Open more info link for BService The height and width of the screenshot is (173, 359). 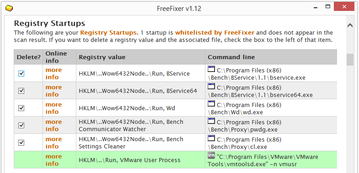(x=54, y=73)
